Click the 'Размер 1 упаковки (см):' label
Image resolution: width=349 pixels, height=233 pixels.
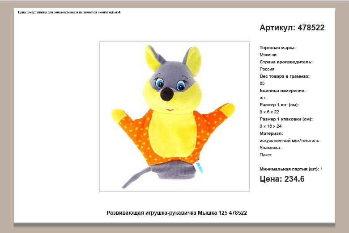pos(286,119)
